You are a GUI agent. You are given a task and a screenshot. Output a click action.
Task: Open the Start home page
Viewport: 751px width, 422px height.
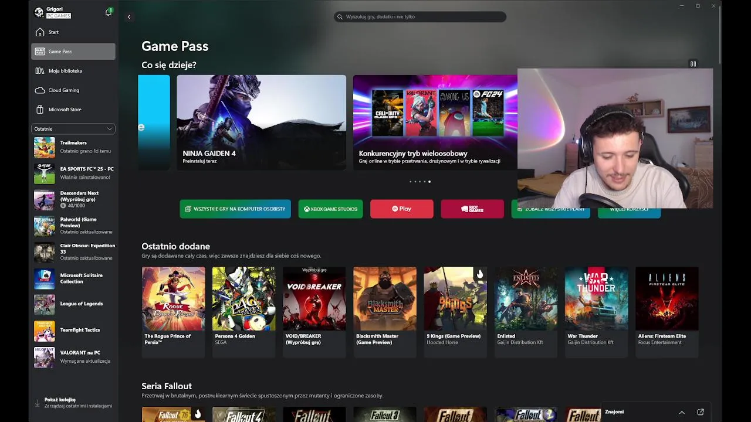pos(73,32)
